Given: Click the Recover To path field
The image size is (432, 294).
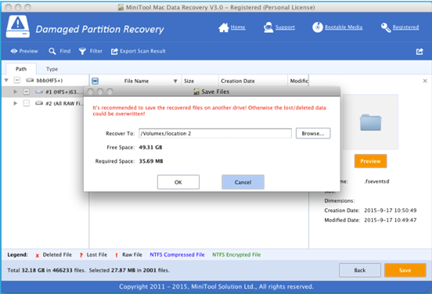Looking at the screenshot, I should (x=215, y=133).
